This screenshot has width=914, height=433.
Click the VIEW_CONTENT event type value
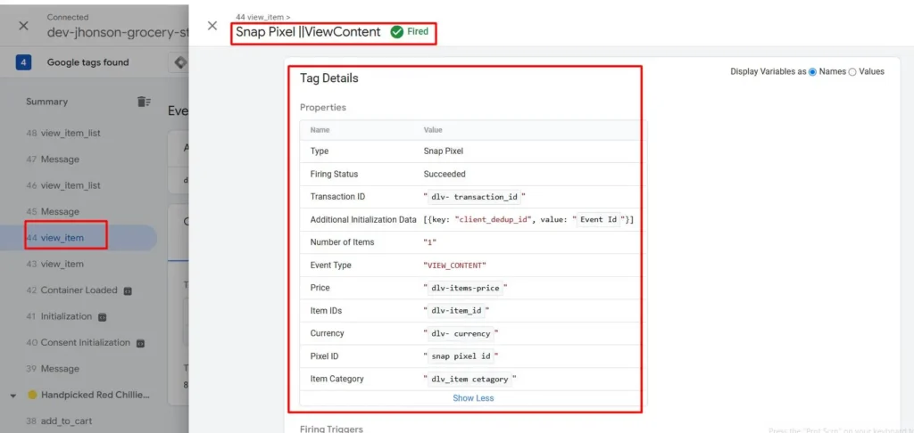(454, 266)
